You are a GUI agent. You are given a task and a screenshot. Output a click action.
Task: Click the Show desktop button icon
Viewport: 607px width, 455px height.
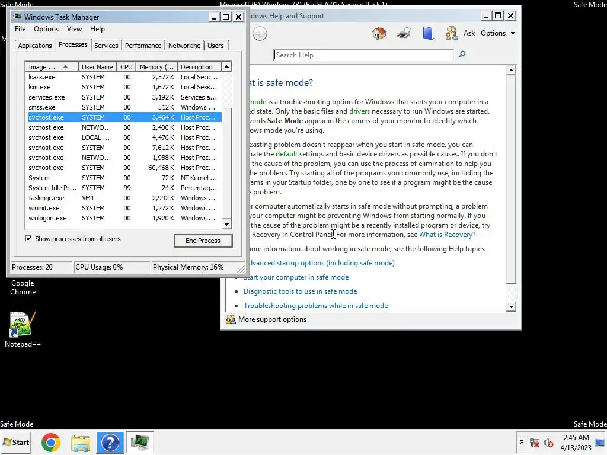coord(600,442)
